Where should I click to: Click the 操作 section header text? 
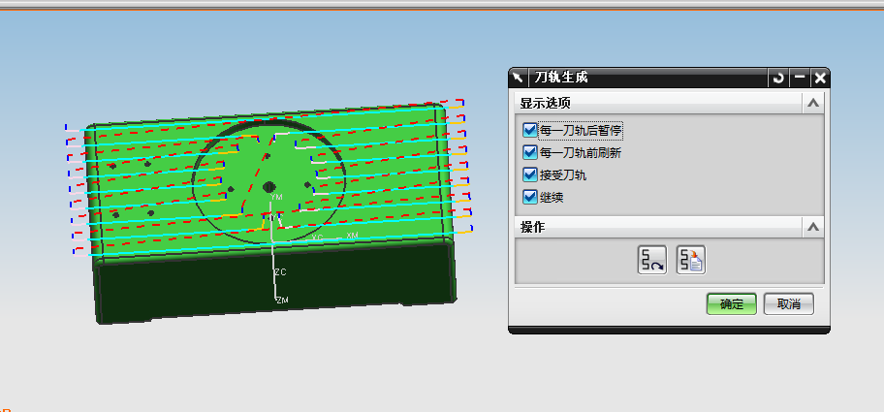click(532, 227)
